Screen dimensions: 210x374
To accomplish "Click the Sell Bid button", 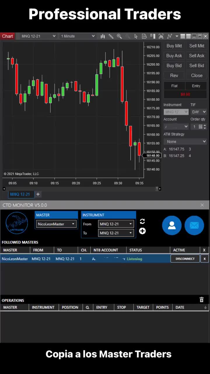I will [197, 66].
